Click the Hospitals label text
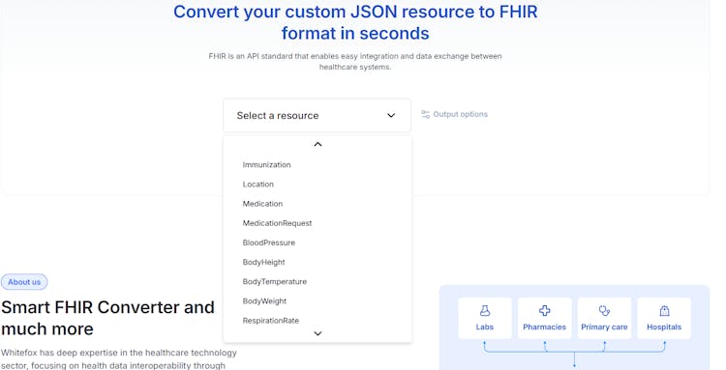Viewport: 726px width, 370px height. point(664,327)
